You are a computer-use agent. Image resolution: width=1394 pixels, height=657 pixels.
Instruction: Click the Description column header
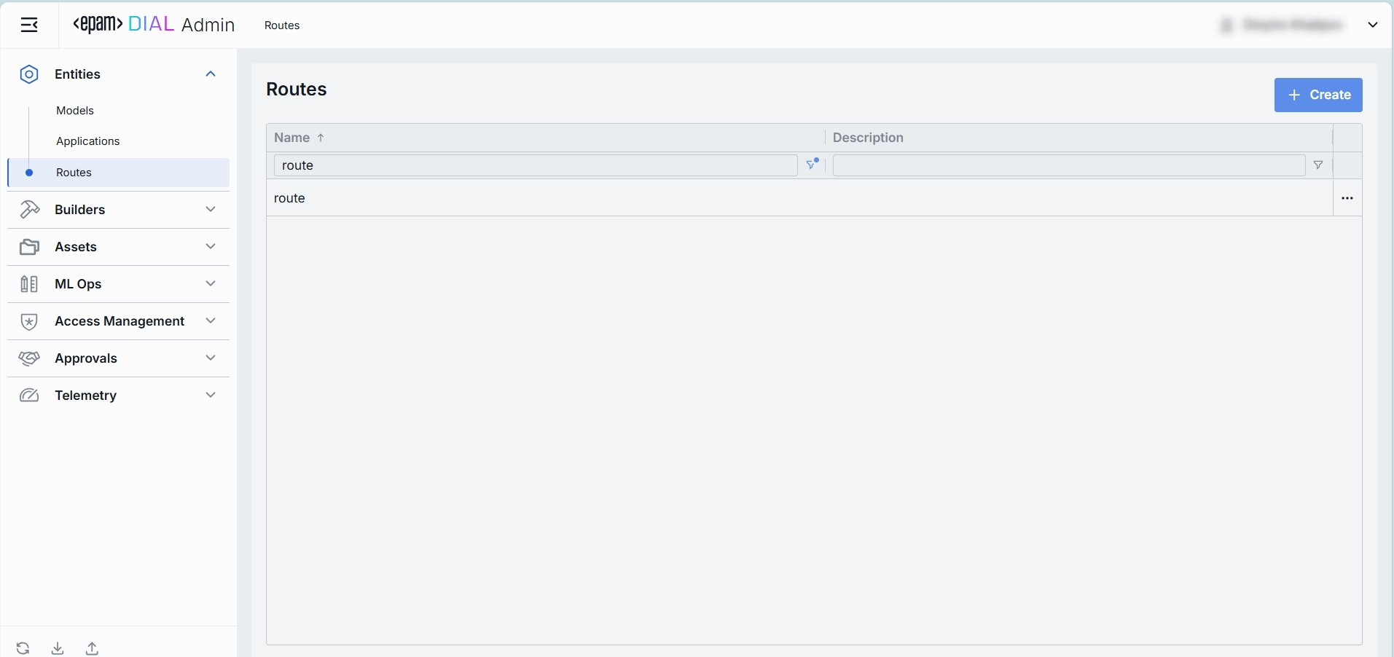click(x=868, y=138)
